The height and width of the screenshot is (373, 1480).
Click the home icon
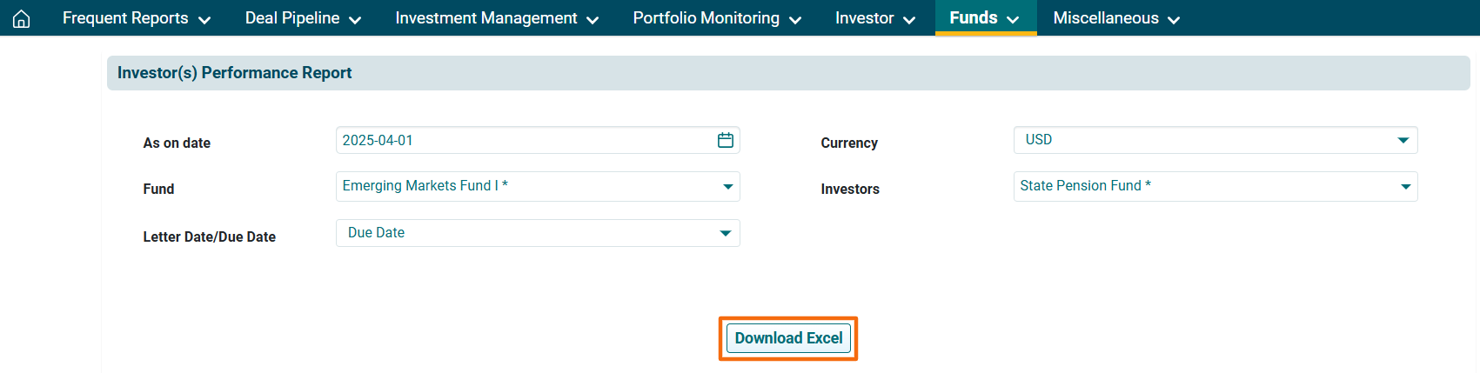[22, 18]
